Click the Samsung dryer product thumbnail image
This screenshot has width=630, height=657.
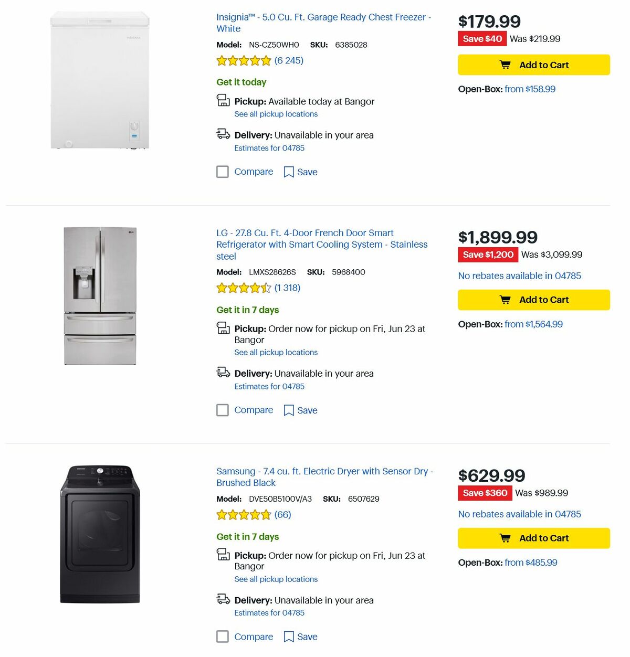[100, 535]
